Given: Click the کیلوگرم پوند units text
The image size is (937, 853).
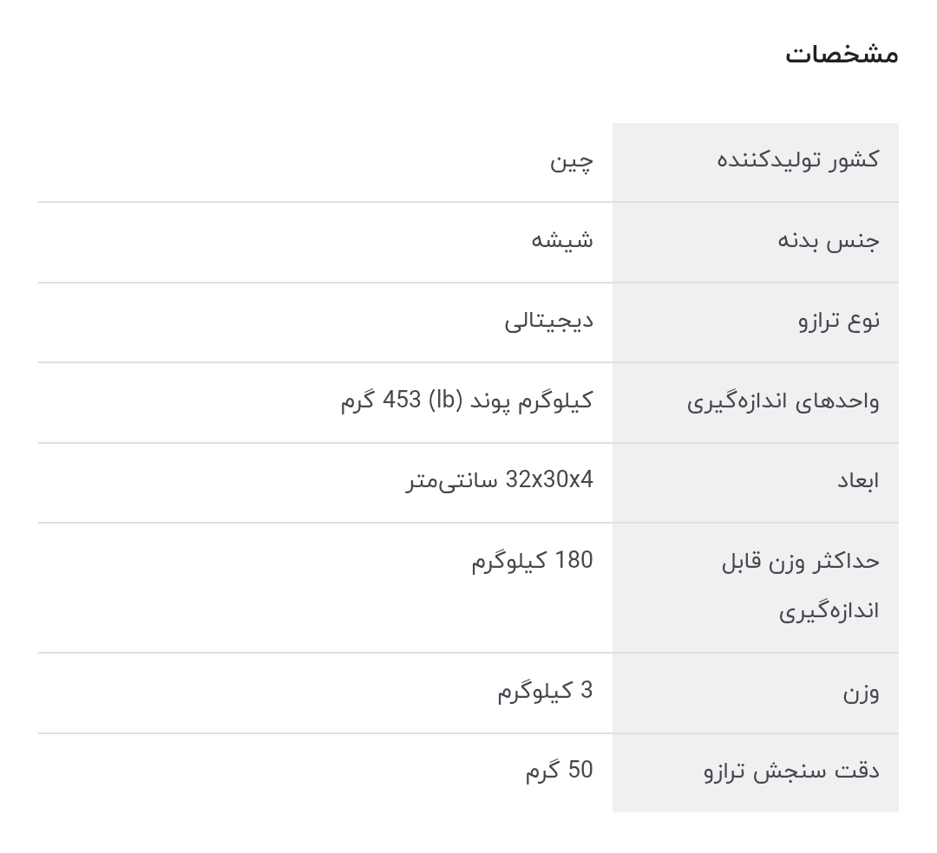Looking at the screenshot, I should coord(532,400).
